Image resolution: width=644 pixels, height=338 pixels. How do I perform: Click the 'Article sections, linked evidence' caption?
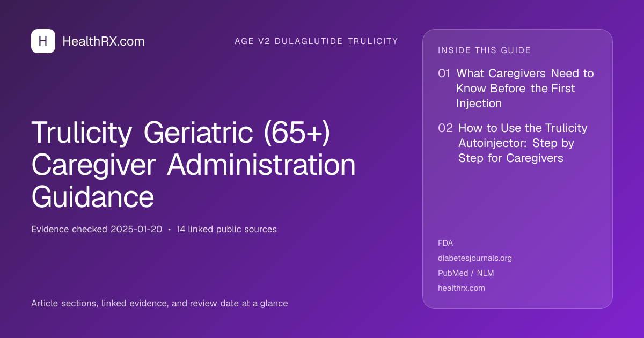[159, 303]
